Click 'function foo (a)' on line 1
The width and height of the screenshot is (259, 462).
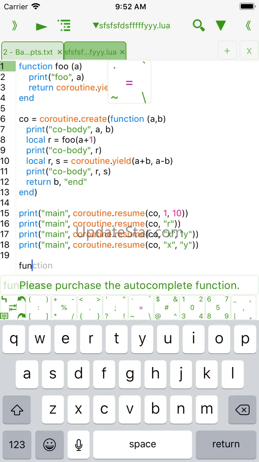pyautogui.click(x=50, y=66)
